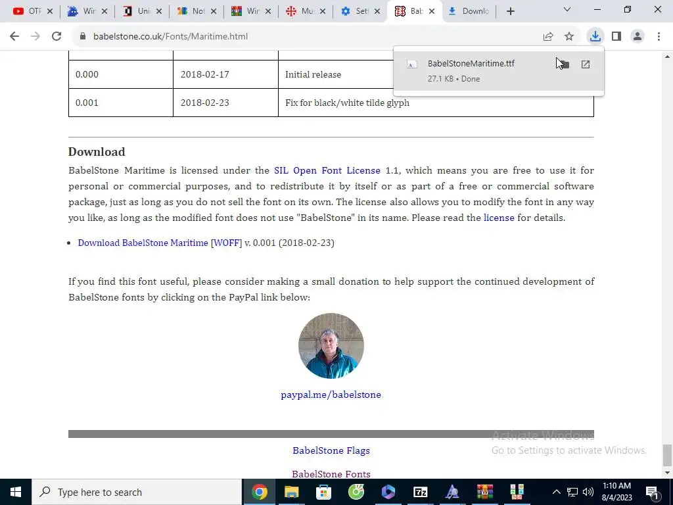
Task: Open paypal.me/babelstone link
Action: pyautogui.click(x=331, y=395)
